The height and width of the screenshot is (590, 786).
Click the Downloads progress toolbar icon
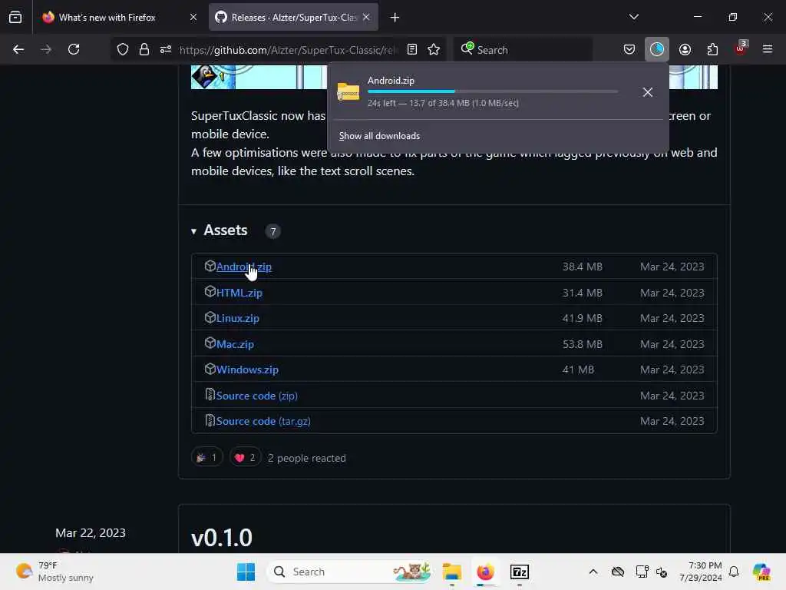(x=657, y=49)
